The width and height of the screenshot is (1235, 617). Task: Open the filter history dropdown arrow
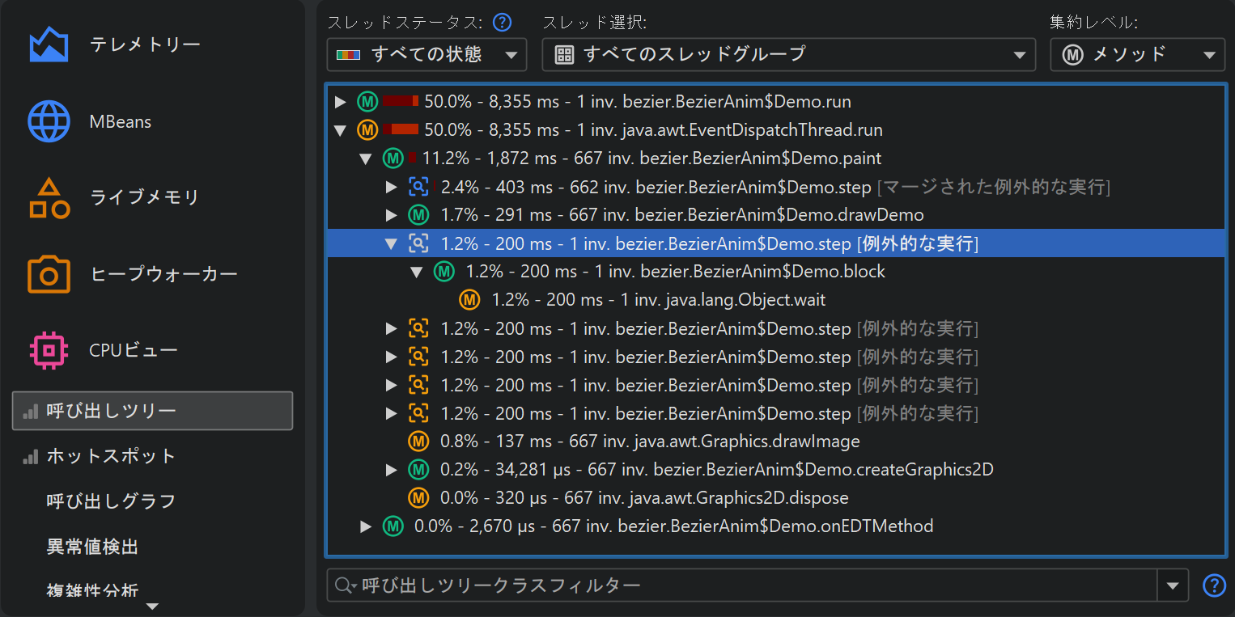(1173, 585)
